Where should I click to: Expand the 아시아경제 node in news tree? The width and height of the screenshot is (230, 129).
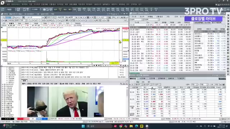[x=3, y=101]
